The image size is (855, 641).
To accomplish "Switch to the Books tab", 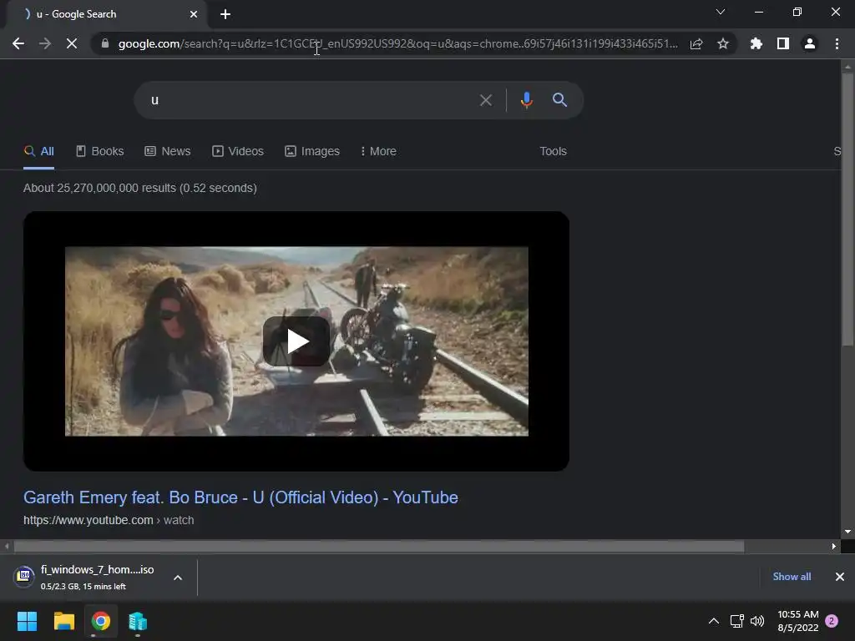I will [100, 152].
